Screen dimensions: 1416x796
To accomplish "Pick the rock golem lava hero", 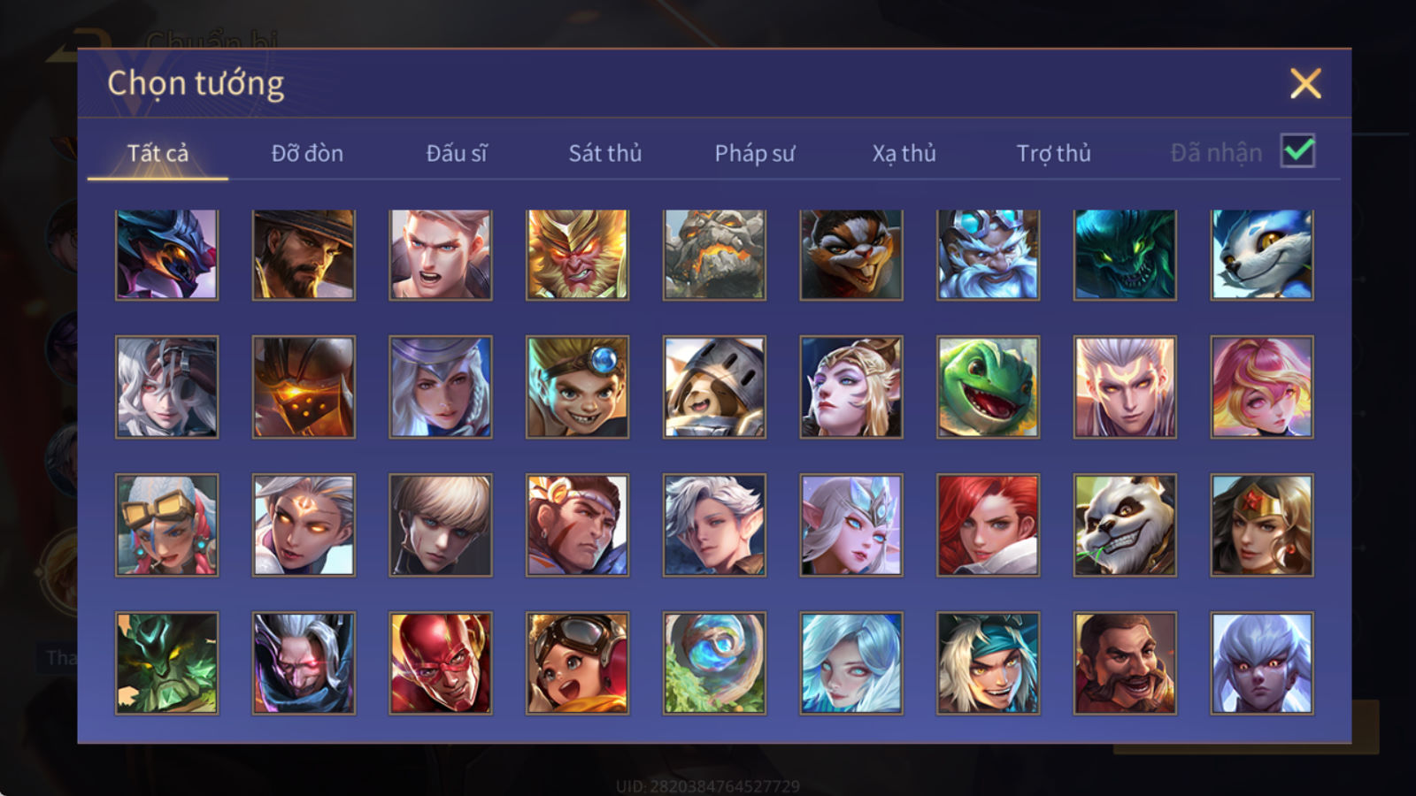I will (714, 255).
